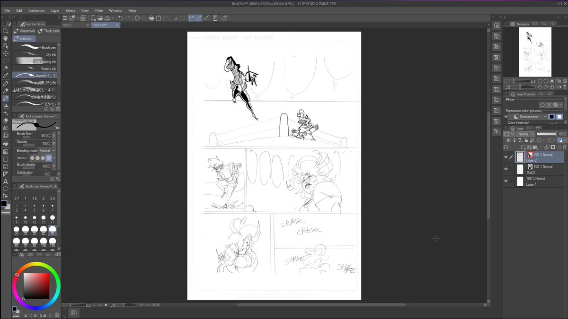
Task: Expand the Save options dropdown arrow
Action: coord(113,18)
